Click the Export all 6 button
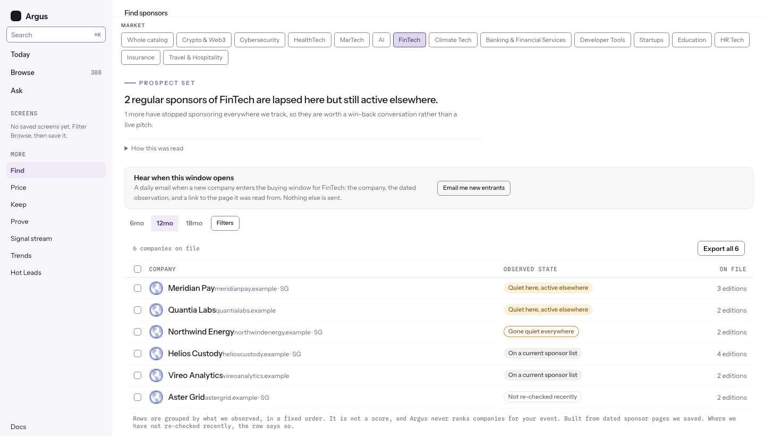The width and height of the screenshot is (765, 436). 721,249
